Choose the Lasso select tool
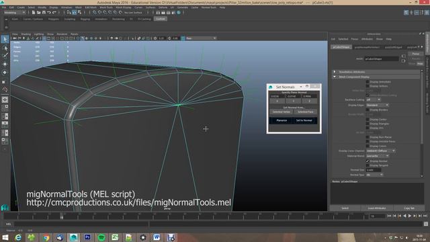The image size is (430, 242). pyautogui.click(x=5, y=48)
